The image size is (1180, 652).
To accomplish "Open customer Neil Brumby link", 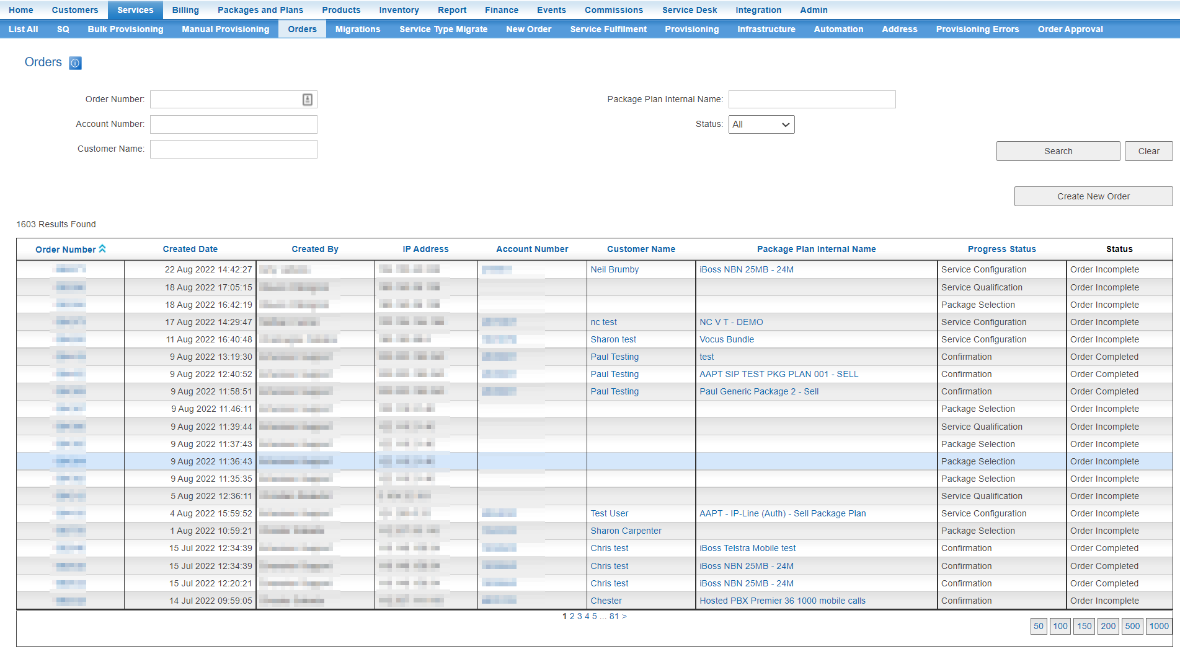I will tap(614, 269).
